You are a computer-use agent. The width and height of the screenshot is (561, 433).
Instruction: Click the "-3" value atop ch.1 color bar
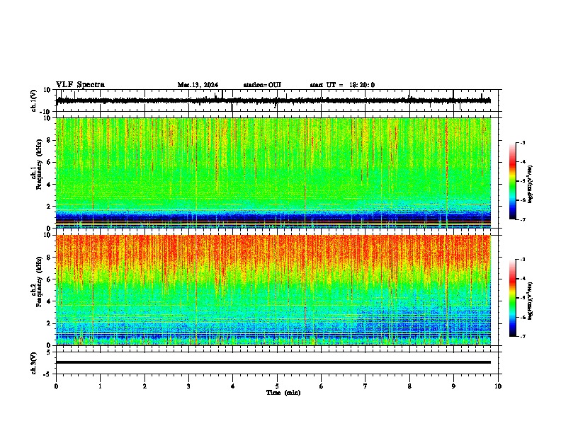coord(523,142)
